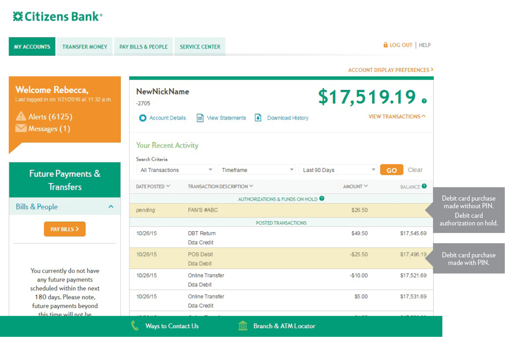Screen dimensions: 505x337
Task: Open Account Details via the gear icon
Action: tap(142, 118)
